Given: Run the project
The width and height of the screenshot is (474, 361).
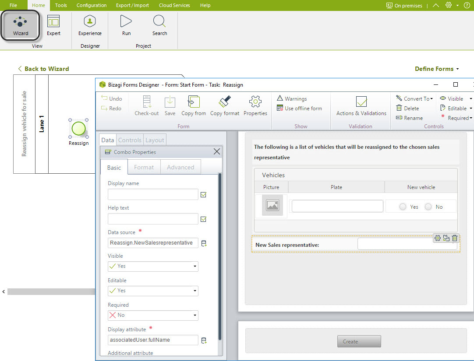Looking at the screenshot, I should (x=126, y=26).
